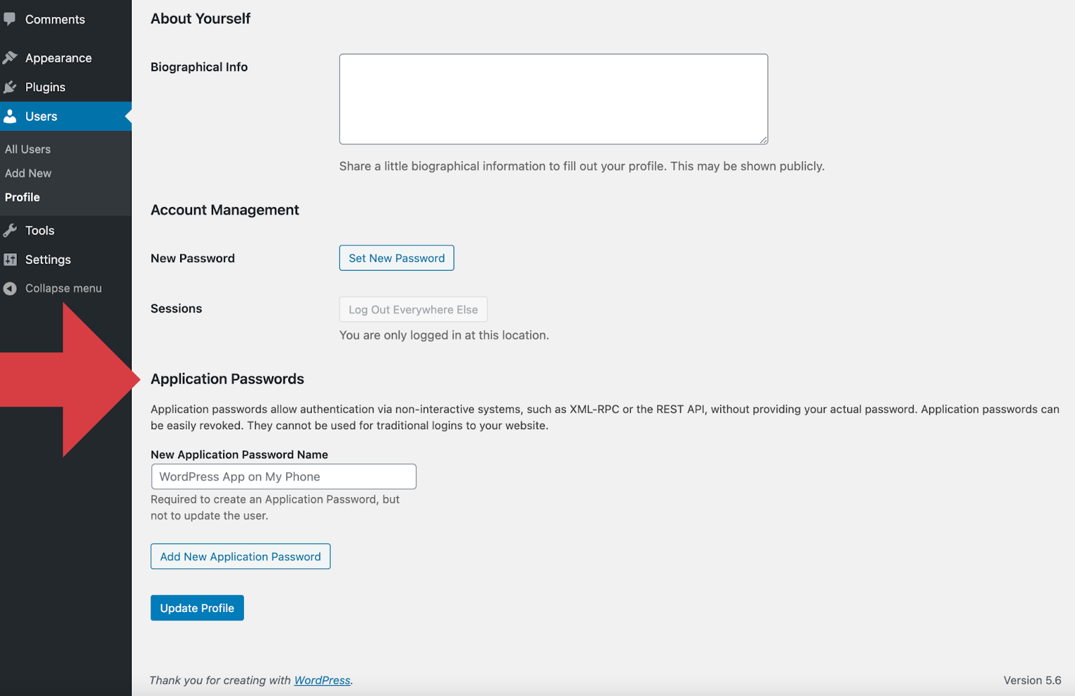Select the Add New user submenu item
1075x696 pixels.
pyautogui.click(x=28, y=173)
